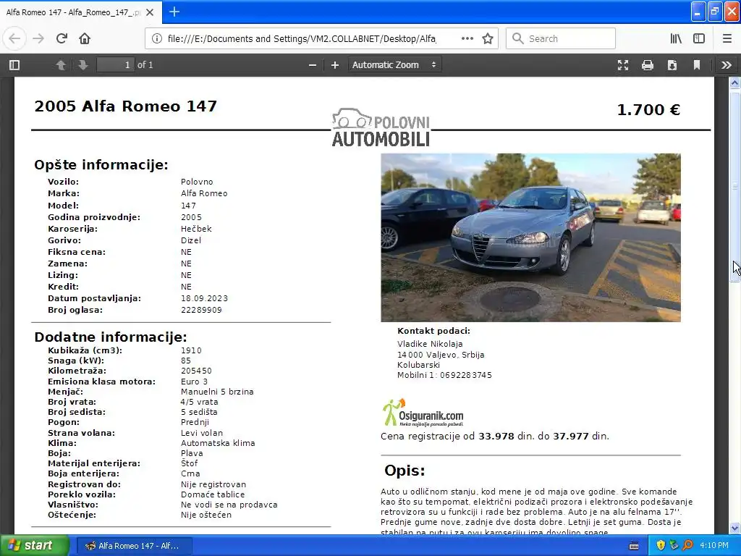Click '14000 Valjevo, Srbija' address line
Screen dimensions: 741x556
(441, 355)
